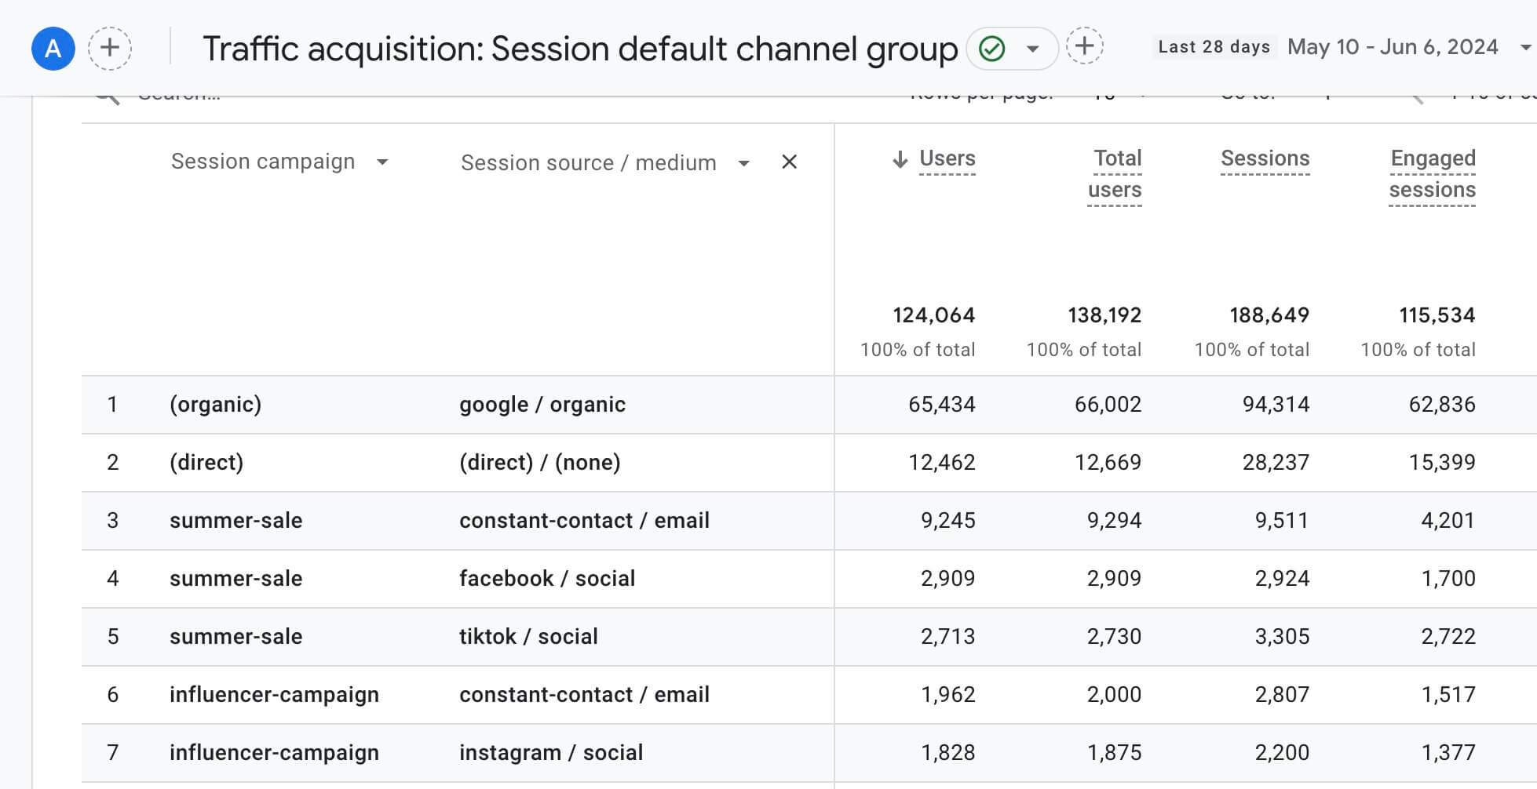Click the green data-quality checkmark badge
Viewport: 1537px width, 789px height.
(x=991, y=47)
